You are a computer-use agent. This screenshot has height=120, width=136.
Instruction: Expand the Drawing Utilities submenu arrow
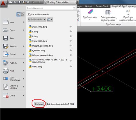pyautogui.click(x=23, y=87)
